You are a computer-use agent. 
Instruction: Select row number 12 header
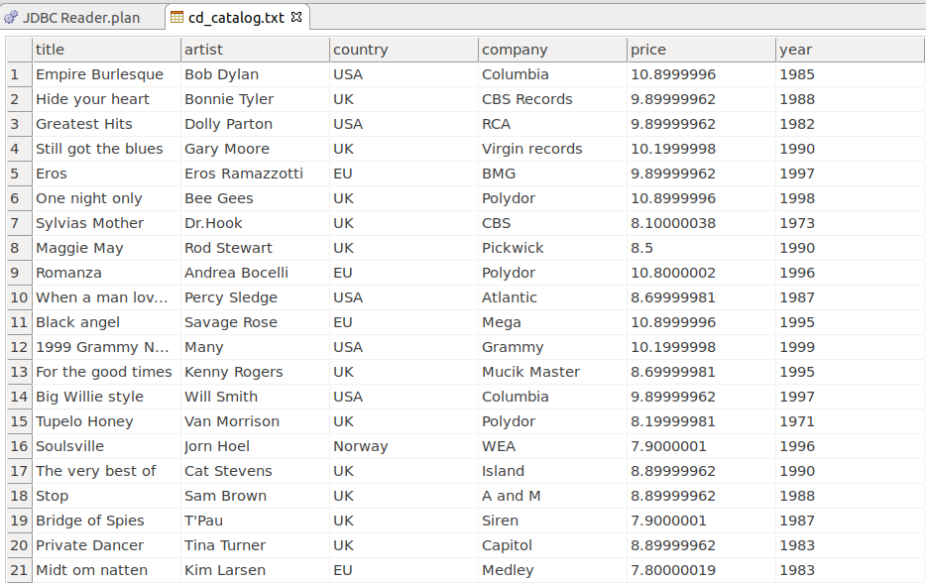coord(19,347)
